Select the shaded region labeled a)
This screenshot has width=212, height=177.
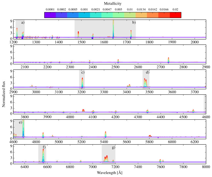tap(20, 29)
